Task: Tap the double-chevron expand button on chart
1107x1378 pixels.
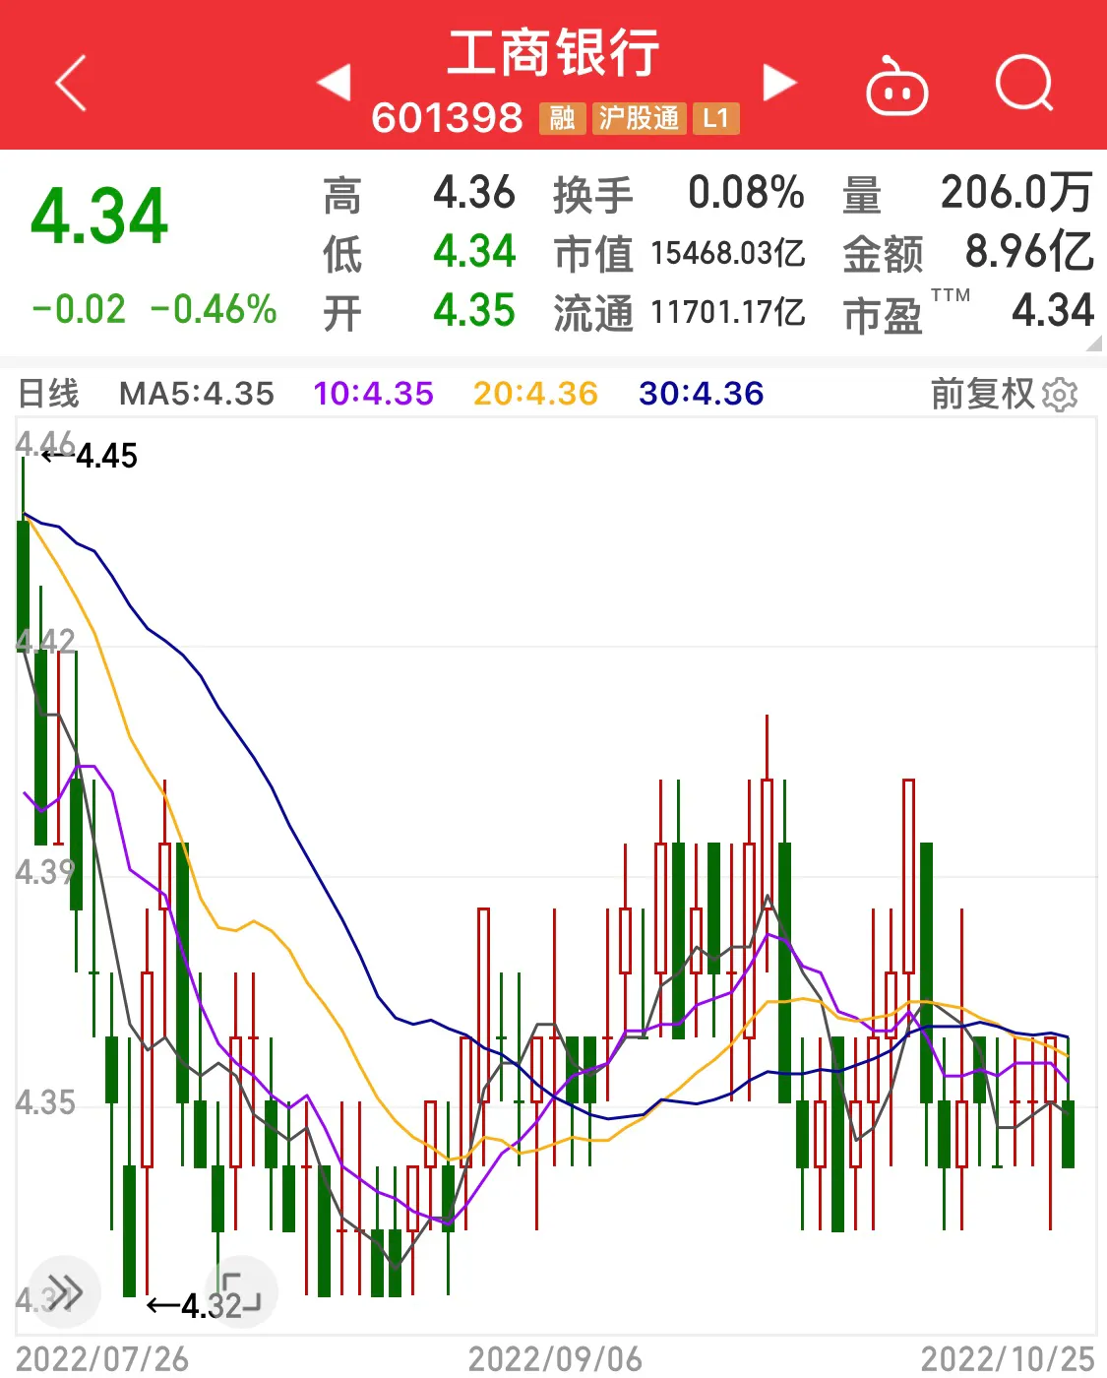Action: (65, 1291)
